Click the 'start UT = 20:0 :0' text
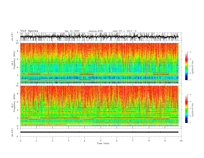Image resolution: width=204 pixels, height=158 pixels. 124,31
